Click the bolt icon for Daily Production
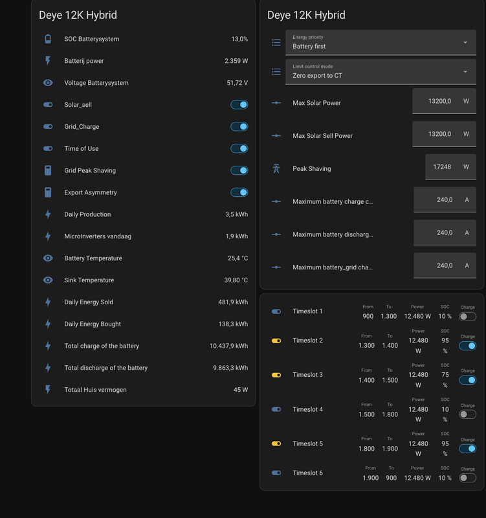This screenshot has width=486, height=518. (x=48, y=214)
